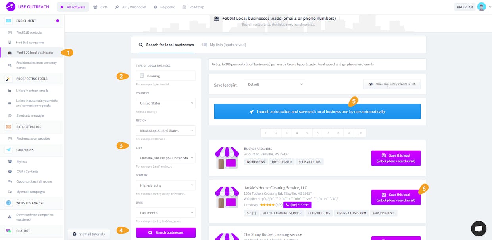The image size is (492, 240).
Task: Click Buckos Cleaners store thumbnail
Action: (x=227, y=158)
